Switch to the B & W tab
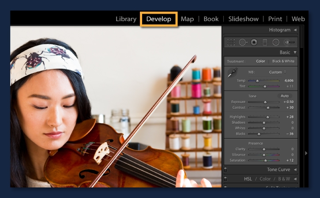Viewport: 320px width, 198px height. pos(284,179)
